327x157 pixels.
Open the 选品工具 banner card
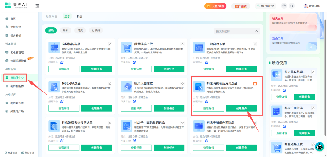pos(293,42)
